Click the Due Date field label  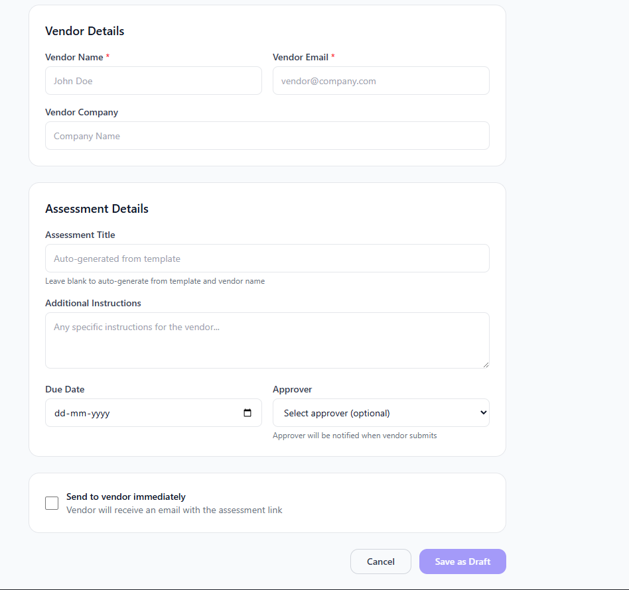pyautogui.click(x=64, y=389)
